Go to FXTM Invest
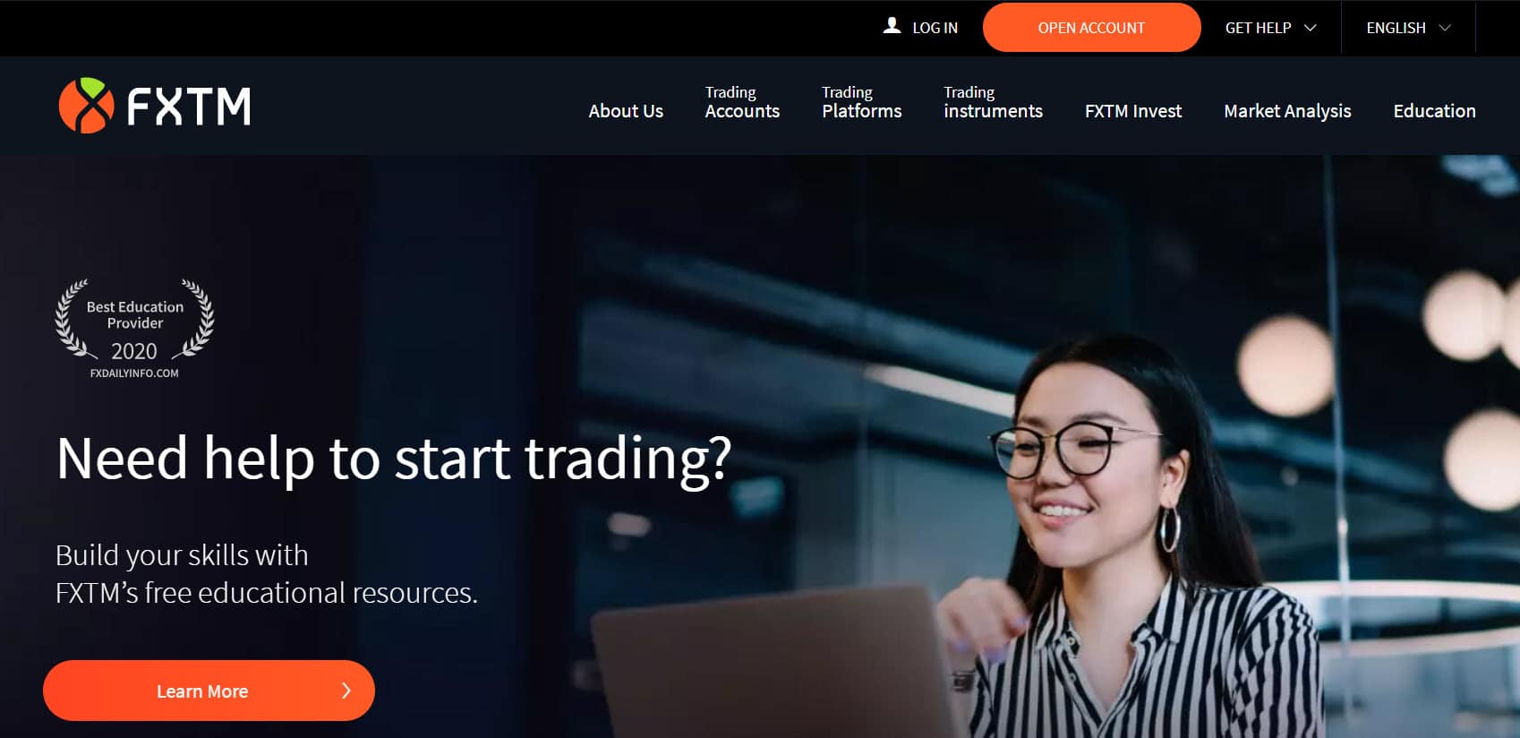The height and width of the screenshot is (738, 1520). point(1133,111)
